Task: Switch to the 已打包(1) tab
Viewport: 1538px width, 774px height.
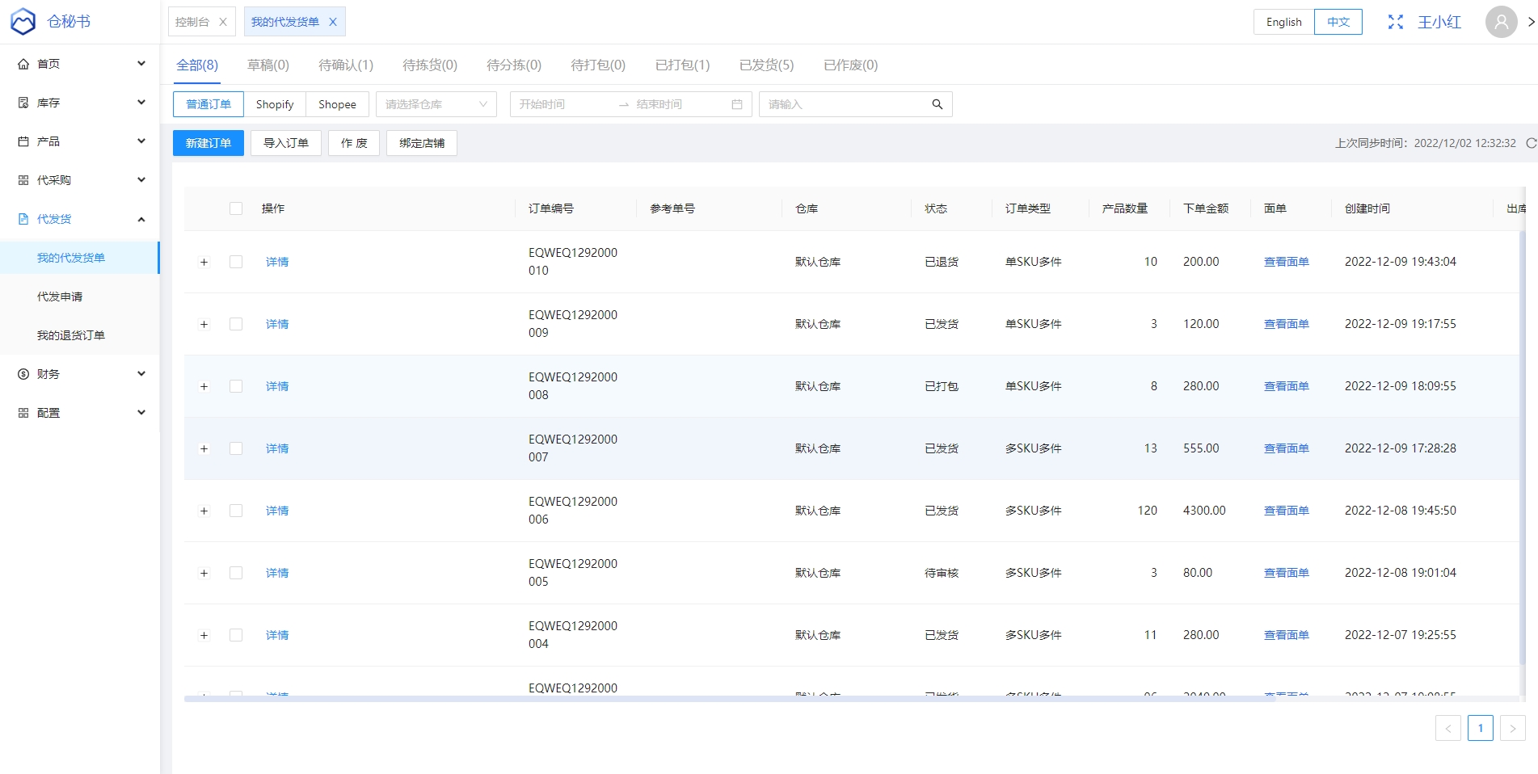Action: [682, 65]
